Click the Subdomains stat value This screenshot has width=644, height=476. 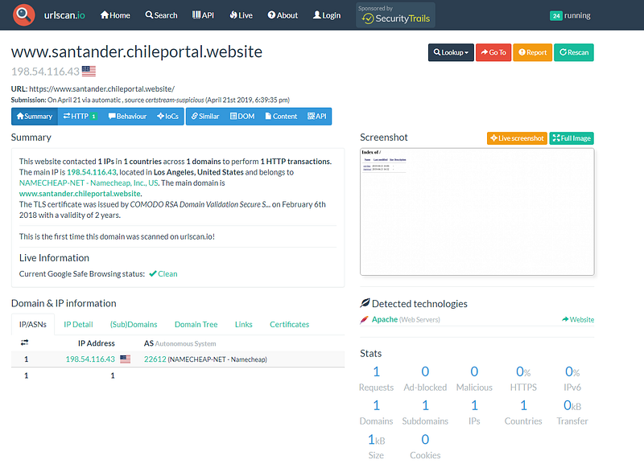tap(425, 406)
